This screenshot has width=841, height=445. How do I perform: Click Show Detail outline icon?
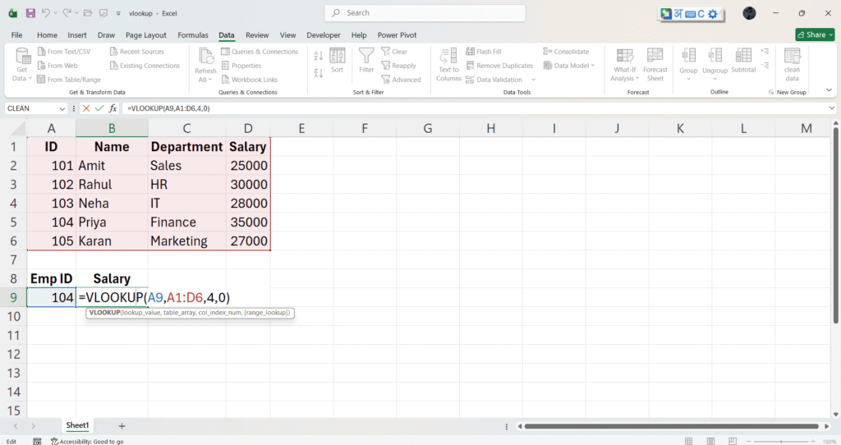tap(765, 52)
